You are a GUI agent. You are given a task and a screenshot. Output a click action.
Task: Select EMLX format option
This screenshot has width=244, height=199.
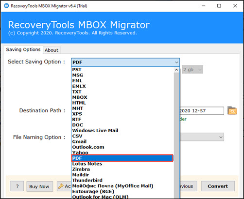pyautogui.click(x=122, y=86)
